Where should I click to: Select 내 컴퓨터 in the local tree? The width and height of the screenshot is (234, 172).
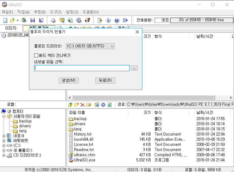[16, 112]
